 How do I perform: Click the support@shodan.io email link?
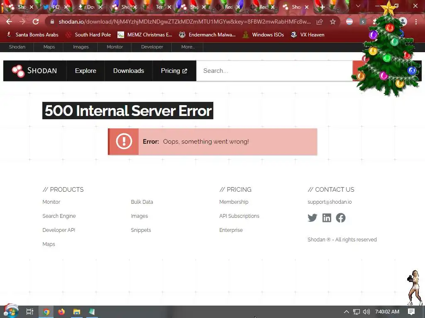pyautogui.click(x=330, y=202)
